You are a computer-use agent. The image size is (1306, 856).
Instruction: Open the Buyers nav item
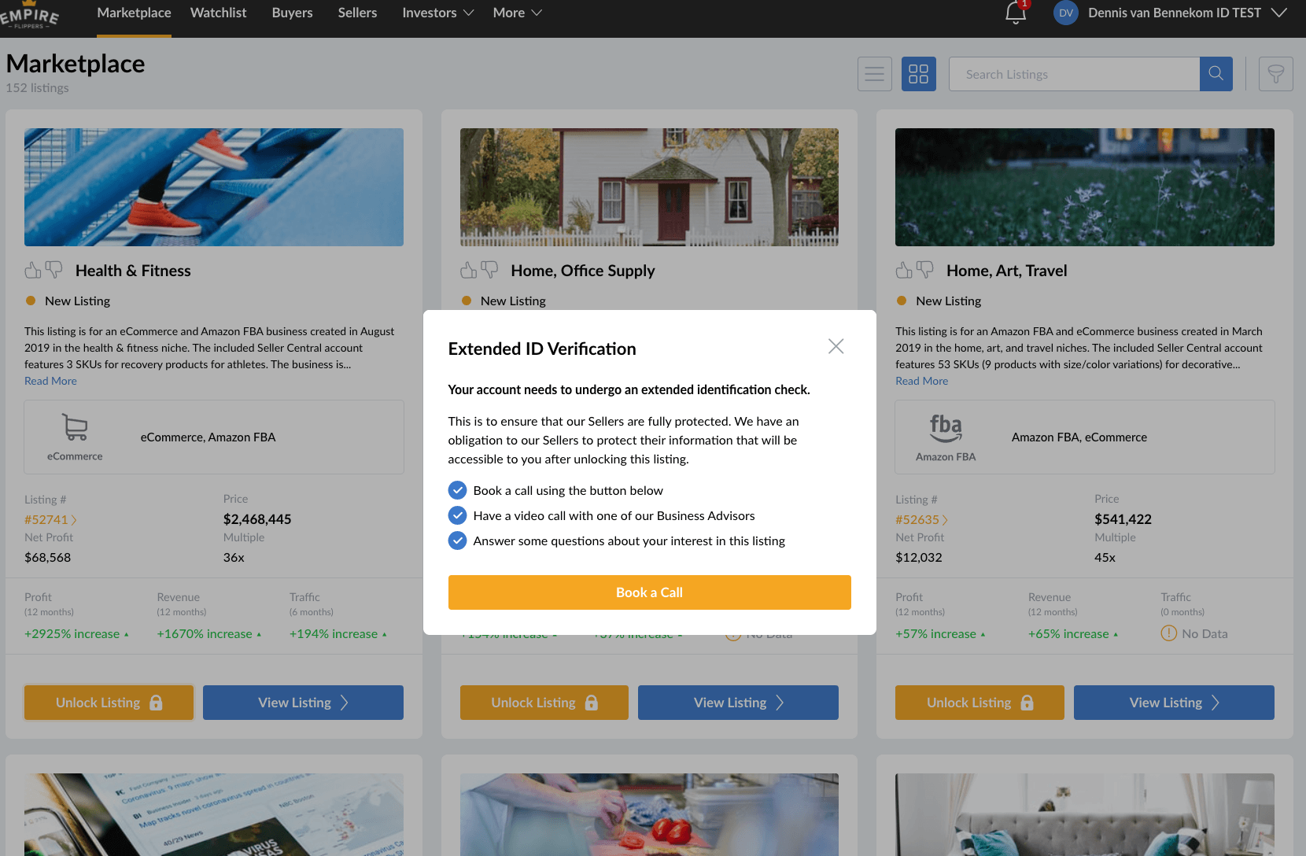tap(293, 13)
